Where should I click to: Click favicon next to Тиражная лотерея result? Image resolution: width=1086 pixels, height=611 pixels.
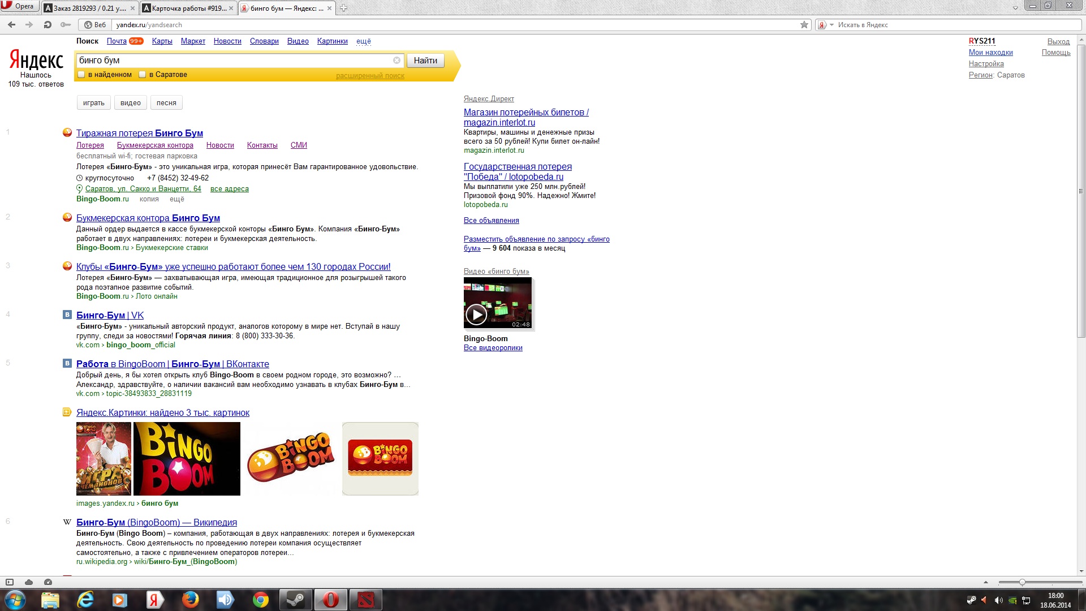click(67, 132)
